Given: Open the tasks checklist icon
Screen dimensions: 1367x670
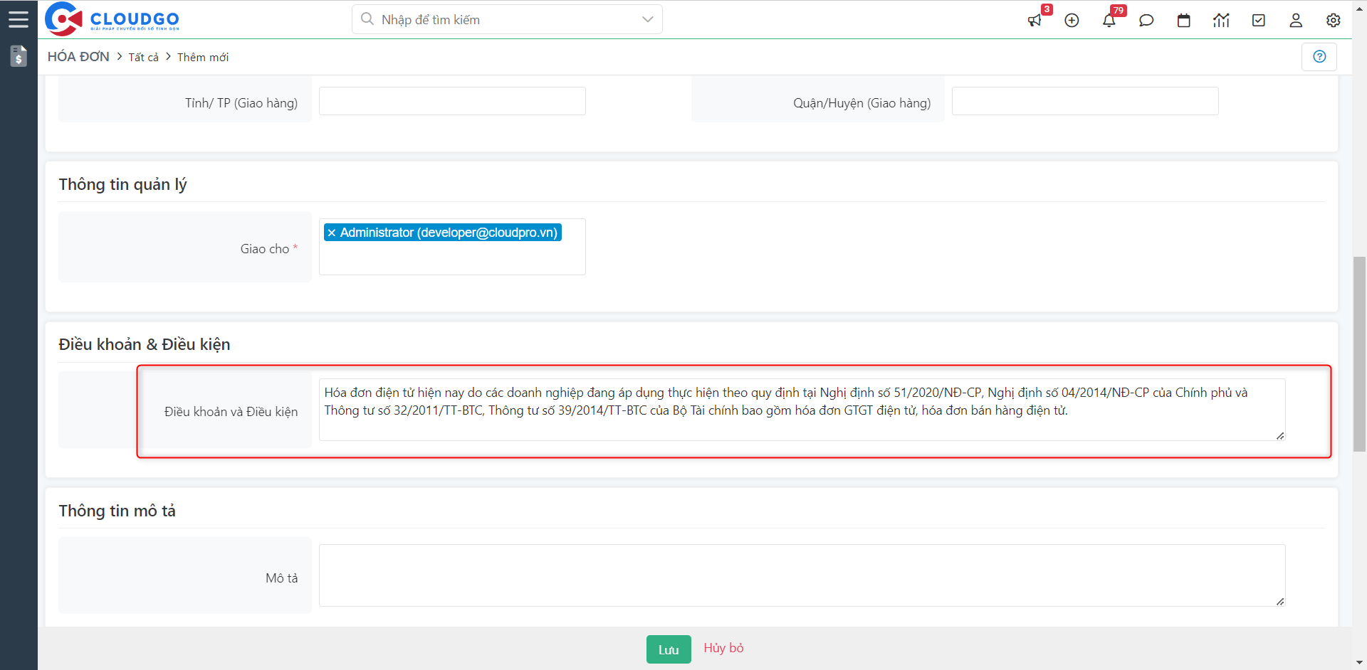Looking at the screenshot, I should 1259,21.
